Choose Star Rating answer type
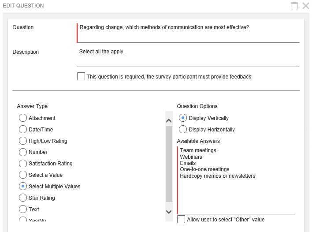This screenshot has width=312, height=232. coord(23,198)
